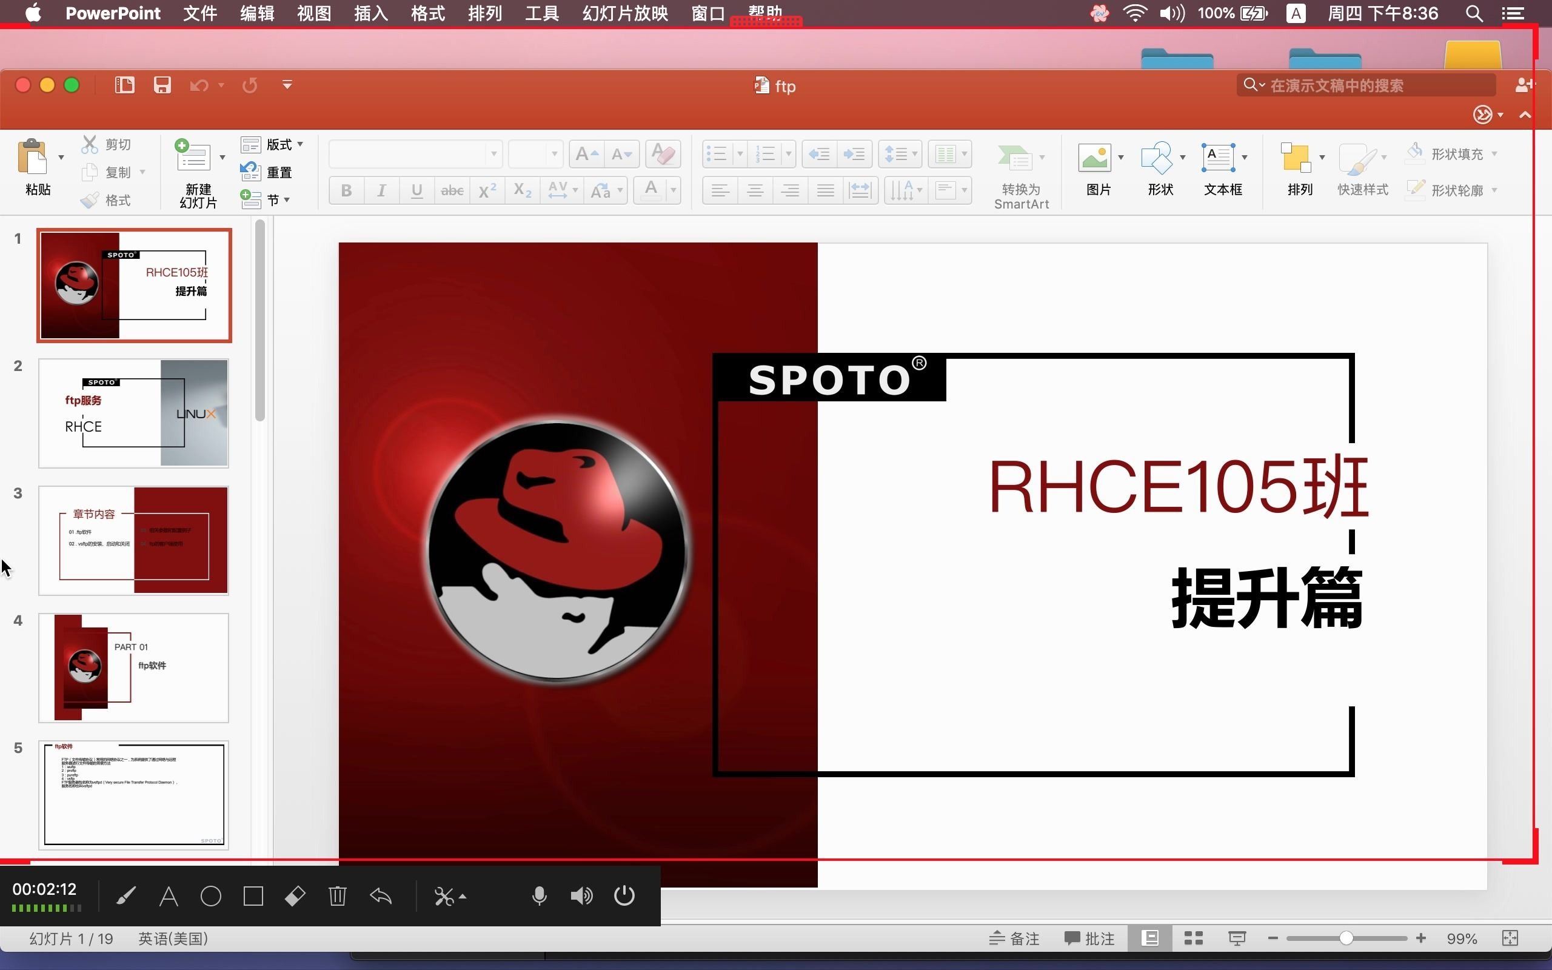The width and height of the screenshot is (1552, 970).
Task: Click the Cut scissors icon
Action: point(90,144)
